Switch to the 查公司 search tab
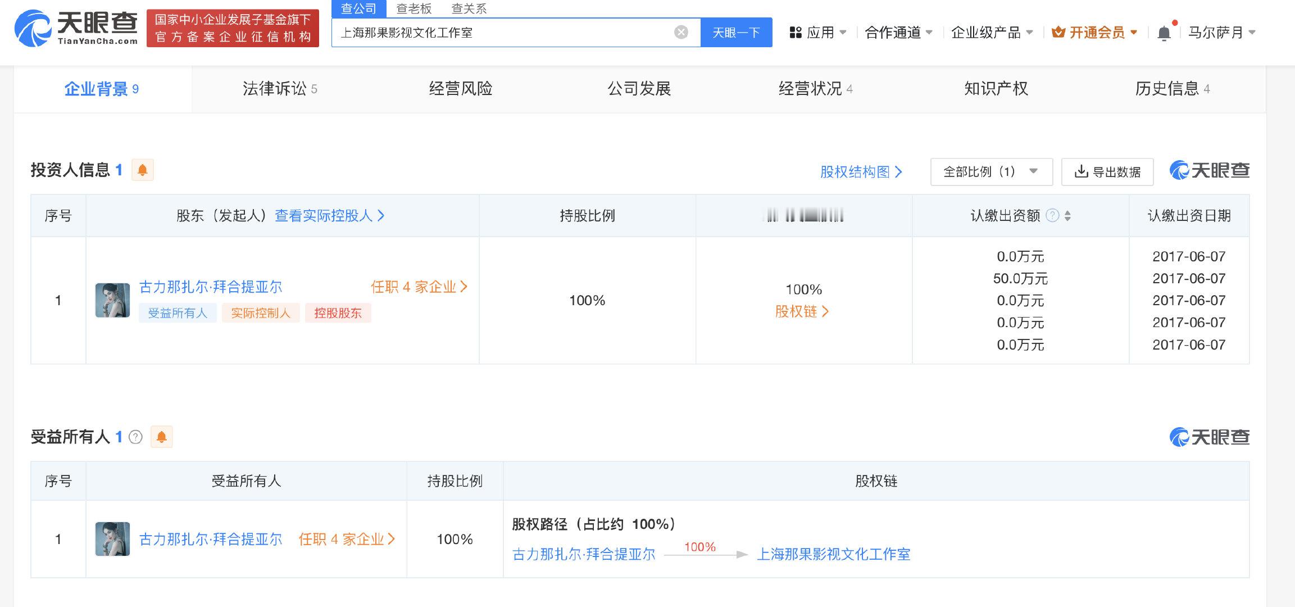This screenshot has height=607, width=1295. coord(359,8)
